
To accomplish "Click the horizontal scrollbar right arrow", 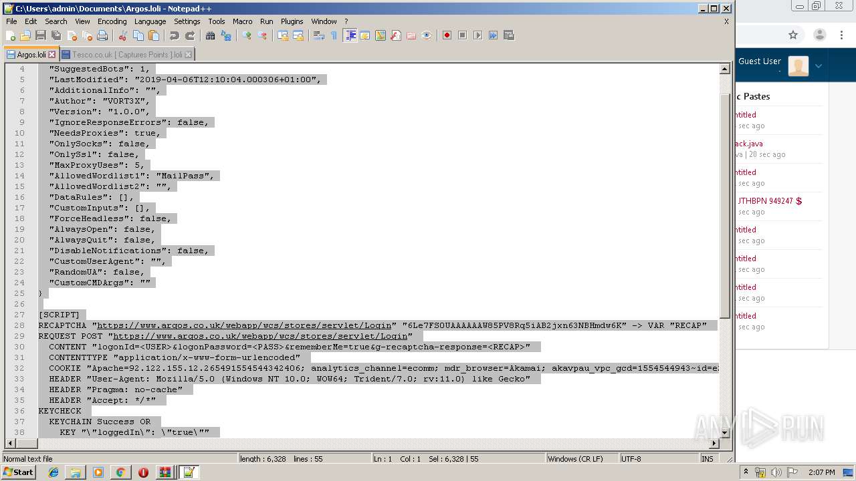I will tap(714, 444).
